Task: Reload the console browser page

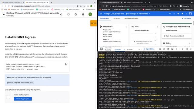Action: 107,6
